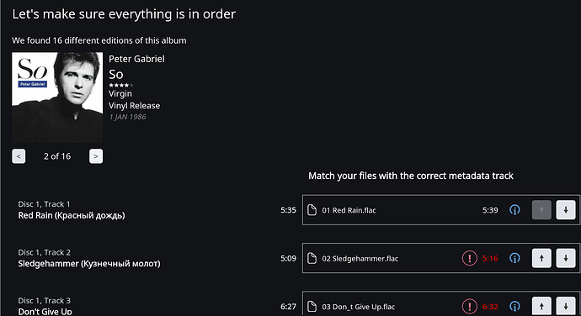This screenshot has width=581, height=316.
Task: Show info for 03 Don_t Give Up.flac
Action: [514, 307]
